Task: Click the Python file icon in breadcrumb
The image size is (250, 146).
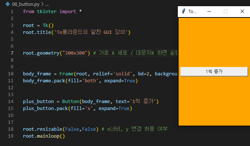Action: pos(8,4)
